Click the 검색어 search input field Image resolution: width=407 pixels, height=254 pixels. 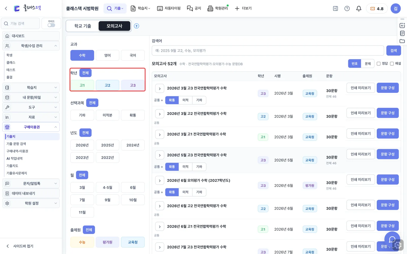268,51
